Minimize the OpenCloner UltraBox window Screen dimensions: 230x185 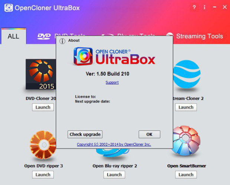214,7
